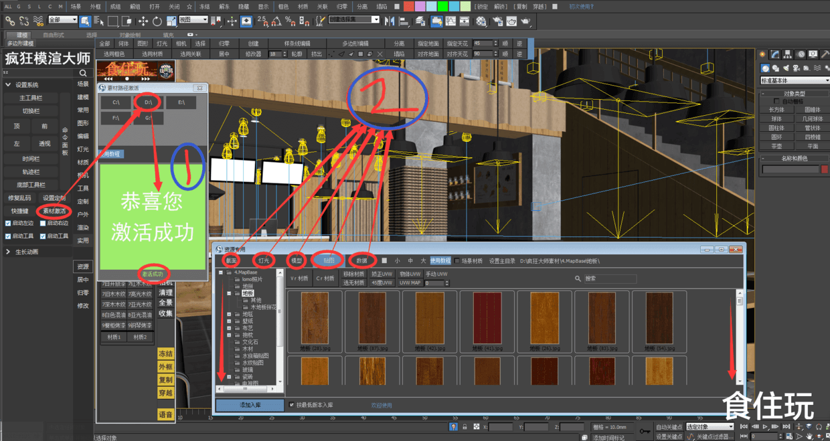Collapse the 设置系统 section
This screenshot has width=830, height=441.
point(8,85)
